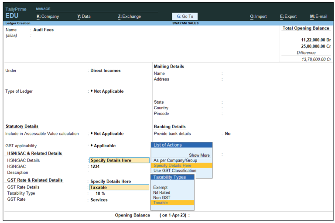Click the 11,22,000.00 Dr opening balance
Image resolution: width=335 pixels, height=223 pixels.
pos(316,40)
